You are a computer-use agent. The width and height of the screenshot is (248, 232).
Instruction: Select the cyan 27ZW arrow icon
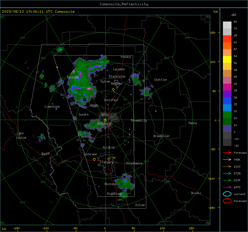point(227,174)
